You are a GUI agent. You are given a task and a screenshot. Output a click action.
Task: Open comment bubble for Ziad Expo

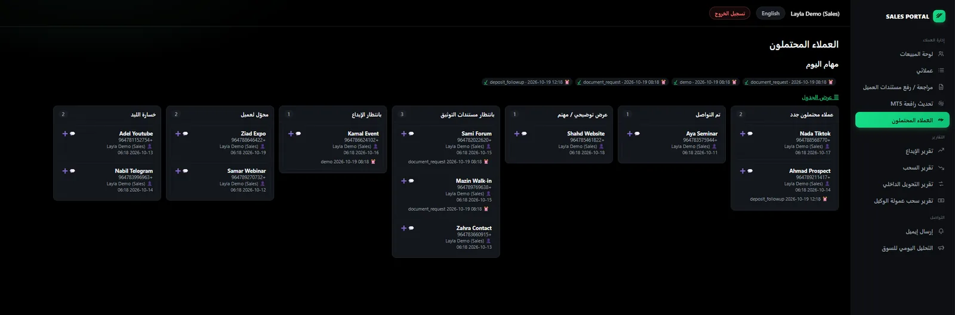point(186,134)
